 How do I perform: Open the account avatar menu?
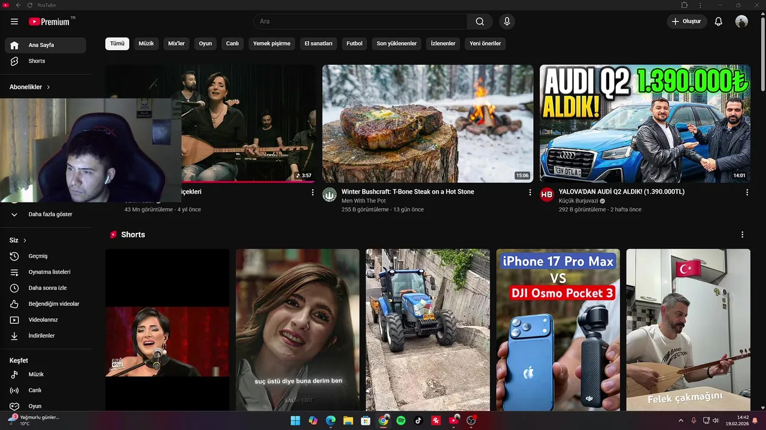coord(741,21)
